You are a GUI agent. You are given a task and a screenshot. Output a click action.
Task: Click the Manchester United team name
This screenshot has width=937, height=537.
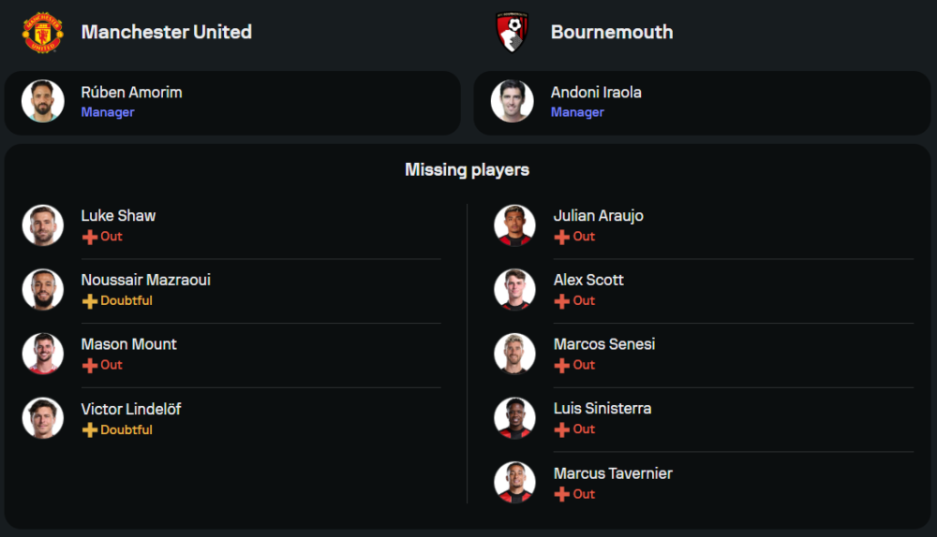tap(167, 32)
